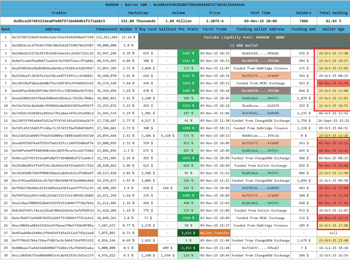Image resolution: width=350 pixels, height=260 pixels.
Task: Sort by the Mint Time header
Action: (260, 13)
